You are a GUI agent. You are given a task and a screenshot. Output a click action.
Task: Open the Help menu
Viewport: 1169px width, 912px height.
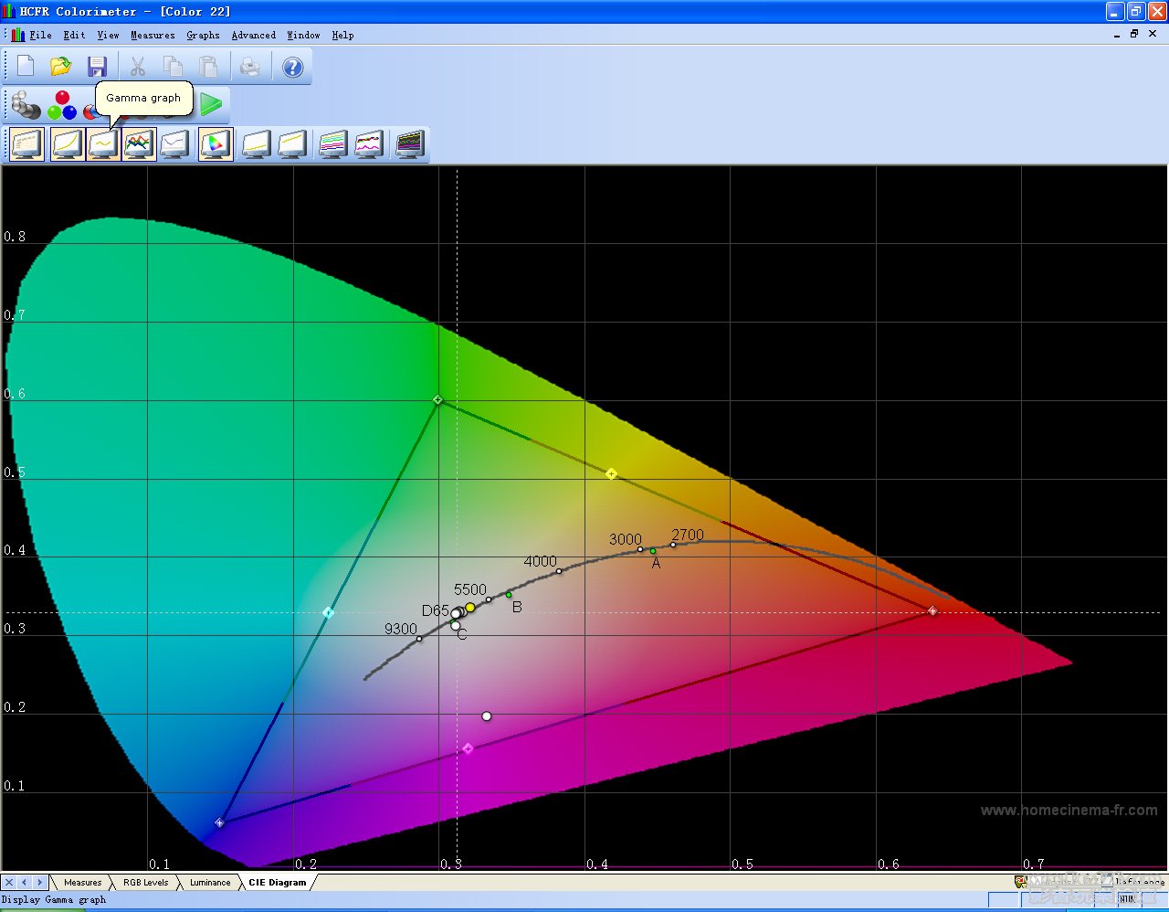(342, 35)
